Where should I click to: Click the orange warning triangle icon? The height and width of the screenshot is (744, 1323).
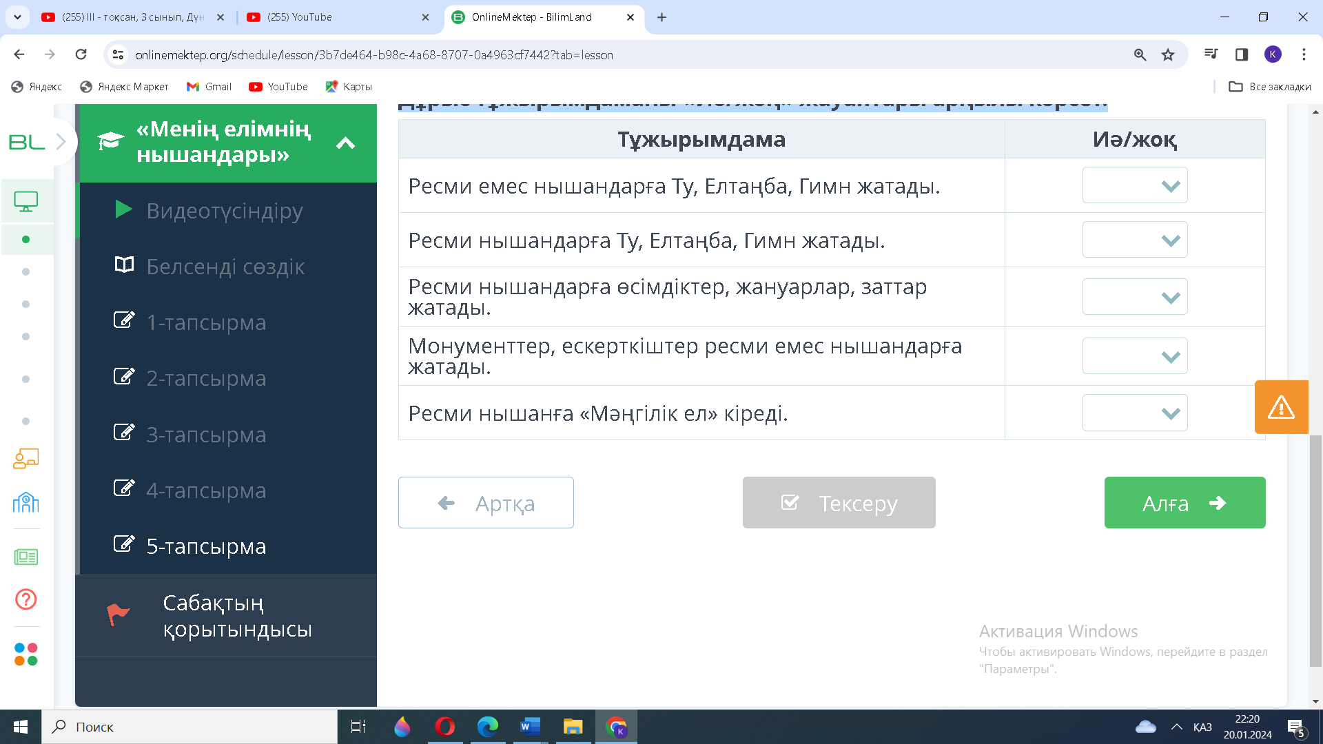pyautogui.click(x=1281, y=407)
